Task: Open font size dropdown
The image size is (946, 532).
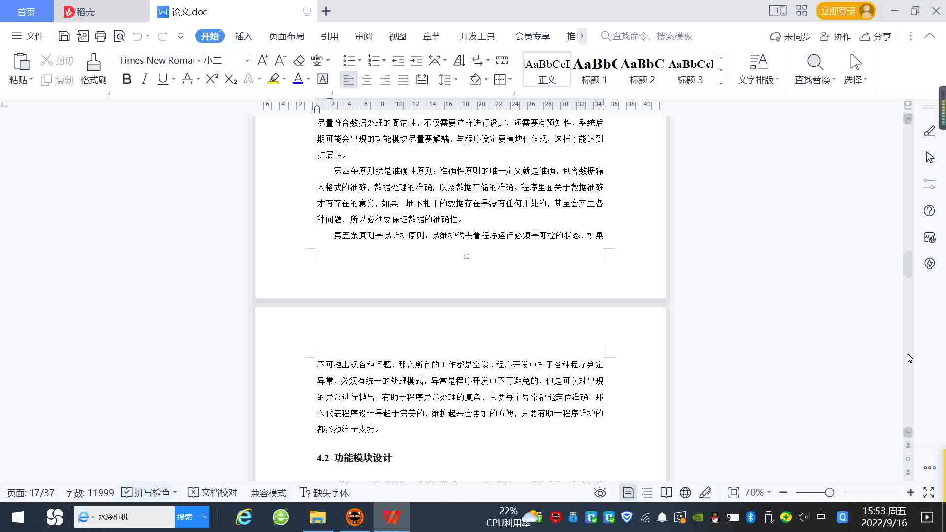Action: [247, 60]
